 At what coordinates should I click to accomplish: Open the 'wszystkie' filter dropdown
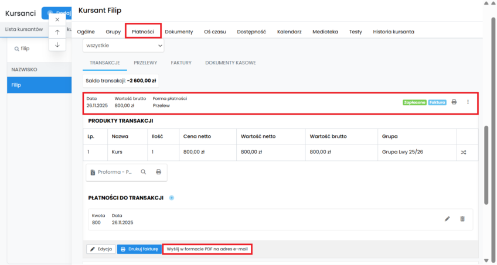[x=124, y=45]
